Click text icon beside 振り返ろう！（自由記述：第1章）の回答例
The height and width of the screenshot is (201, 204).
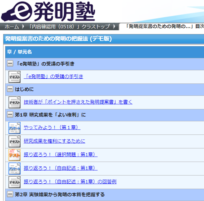click(x=15, y=182)
